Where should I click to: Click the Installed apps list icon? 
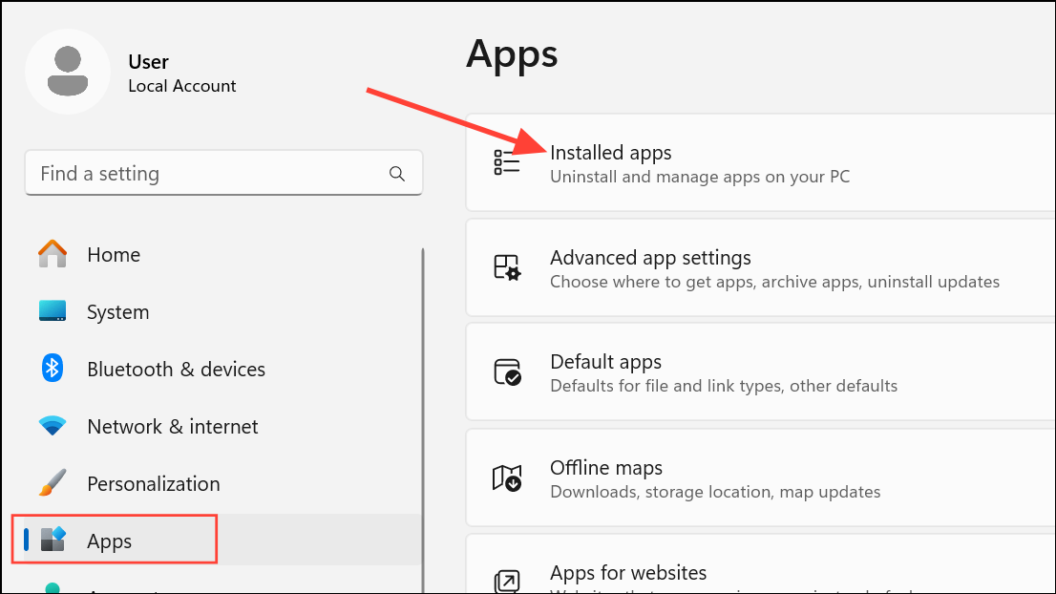pos(506,162)
